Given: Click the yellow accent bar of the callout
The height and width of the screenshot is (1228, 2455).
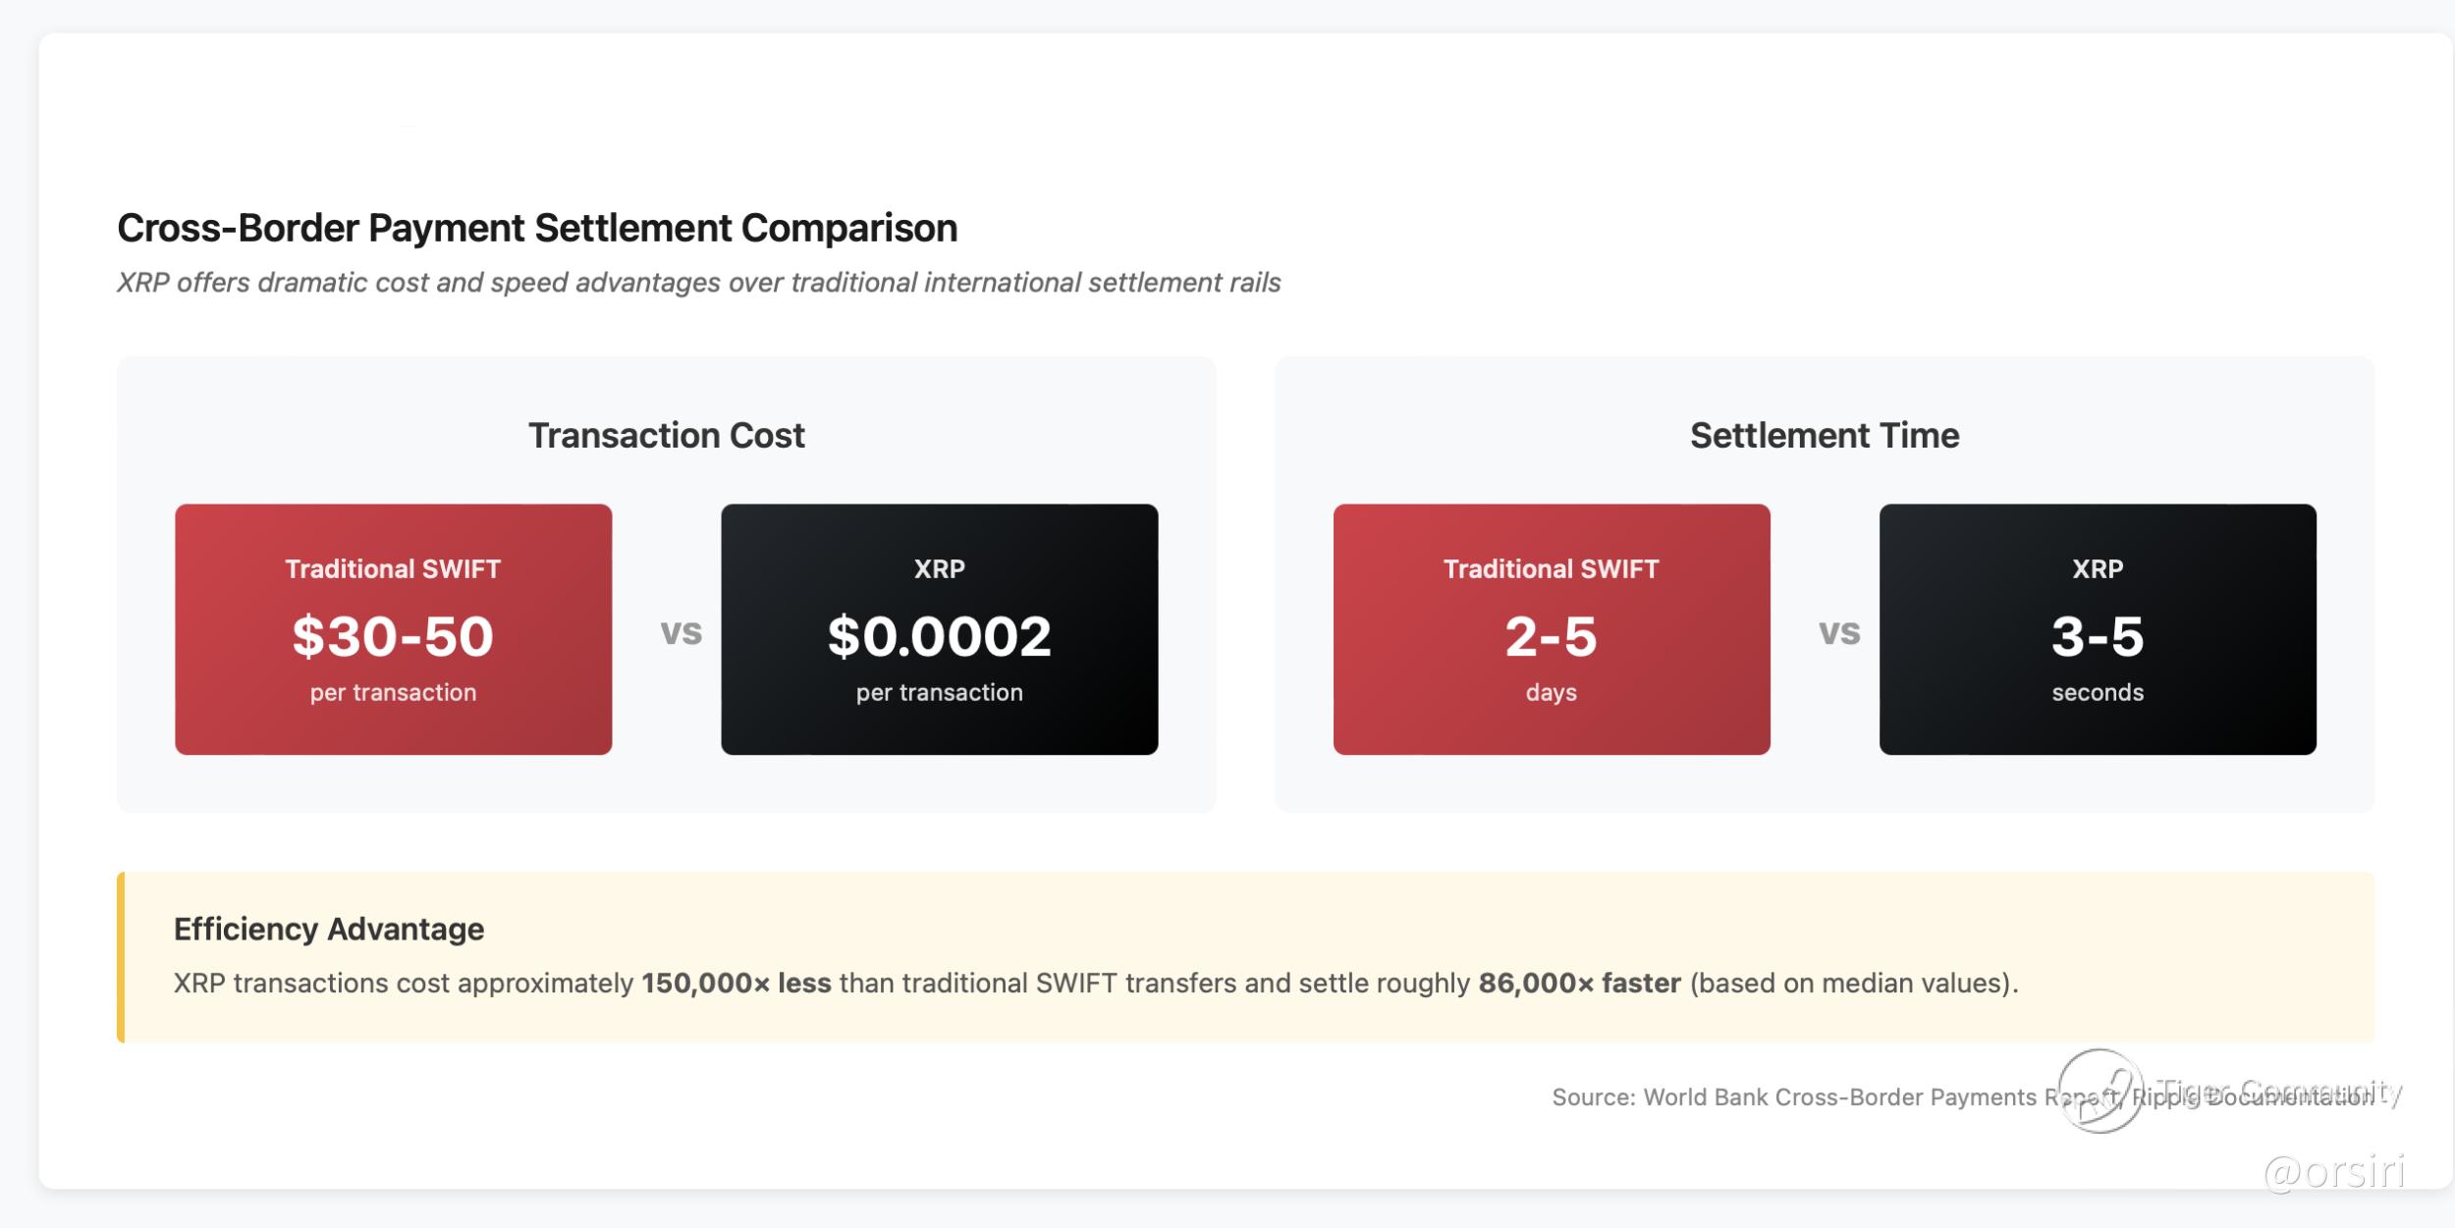Looking at the screenshot, I should (121, 957).
